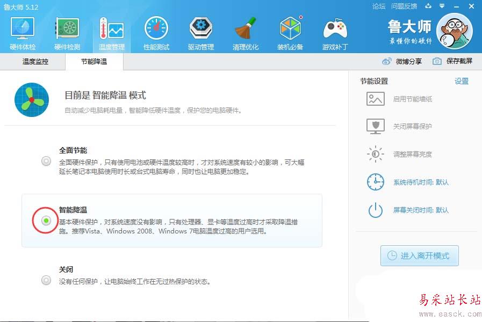This screenshot has width=482, height=322.
Task: Click the 关闭屏幕保护 label
Action: [x=413, y=126]
